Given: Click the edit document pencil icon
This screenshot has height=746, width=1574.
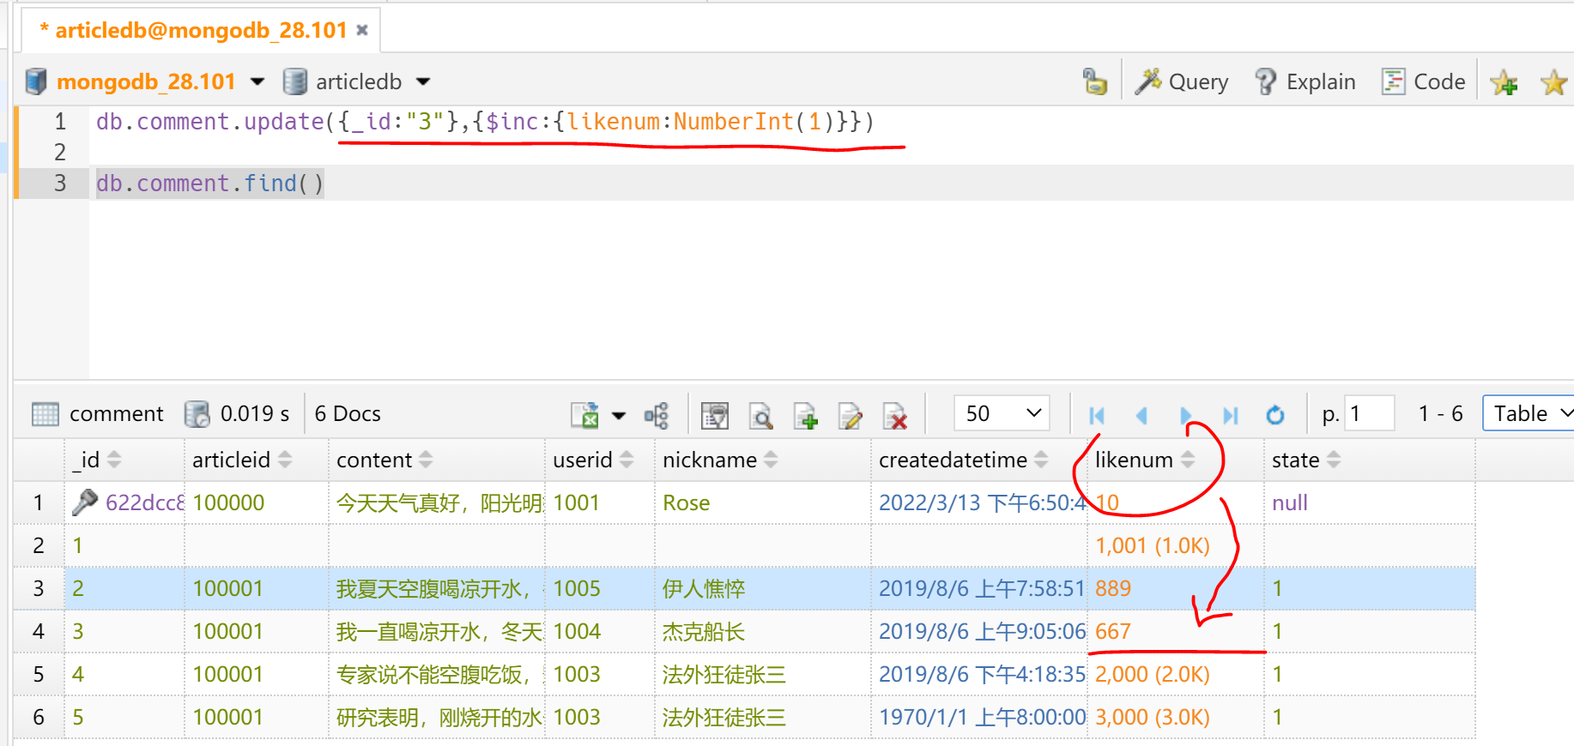Looking at the screenshot, I should [850, 417].
